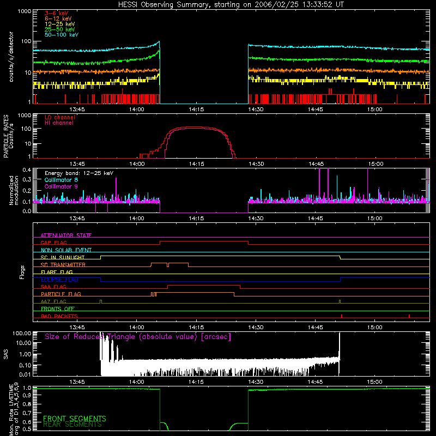Click the HESSI Observing Summary title text

pos(231,5)
